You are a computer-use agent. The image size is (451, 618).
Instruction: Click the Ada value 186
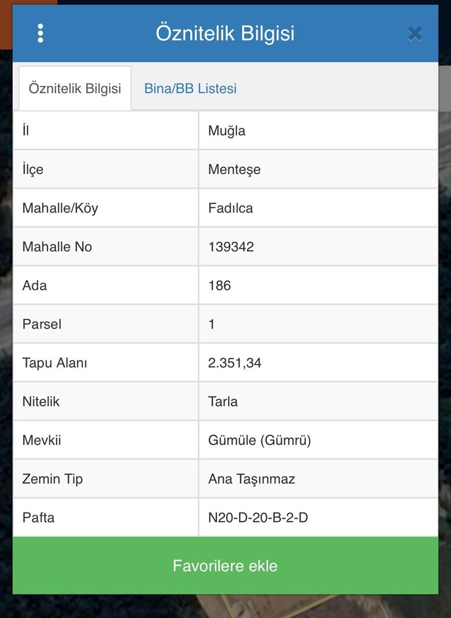coord(219,286)
